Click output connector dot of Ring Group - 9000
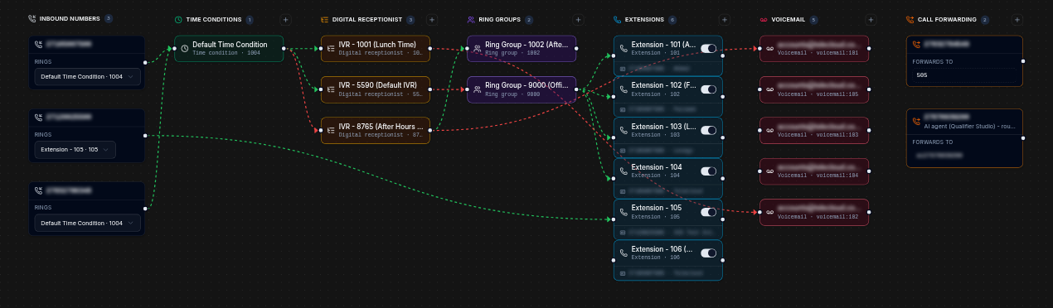 pyautogui.click(x=576, y=89)
